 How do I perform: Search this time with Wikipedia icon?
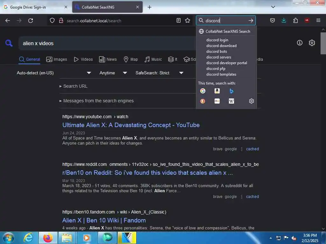[231, 101]
